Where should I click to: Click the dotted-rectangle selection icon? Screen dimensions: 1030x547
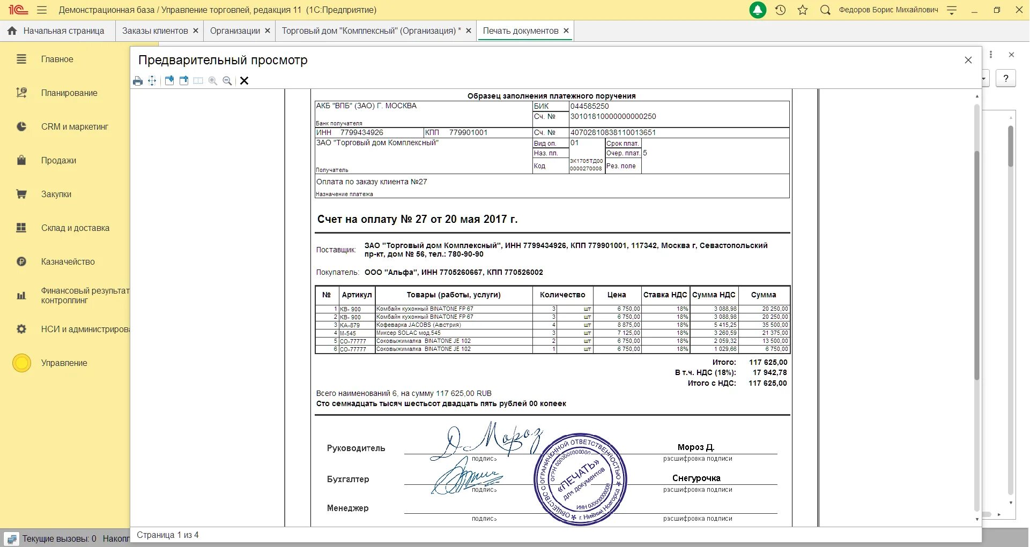(198, 81)
